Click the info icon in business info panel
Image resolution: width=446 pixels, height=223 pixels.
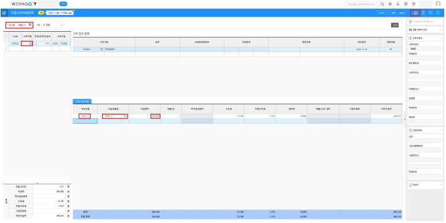coord(410,130)
